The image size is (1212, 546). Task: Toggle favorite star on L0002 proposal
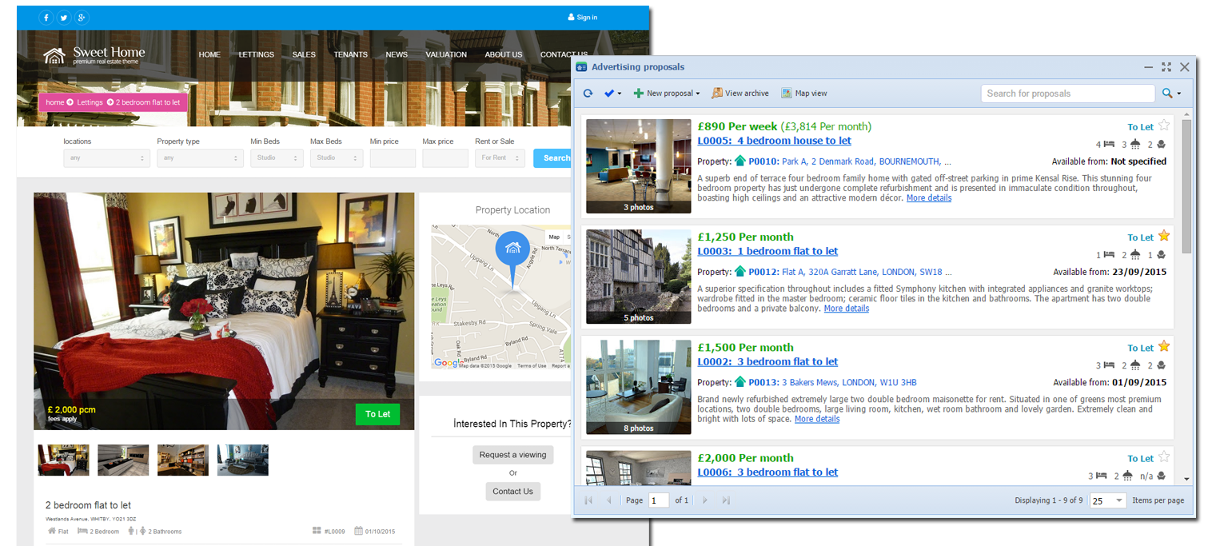tap(1164, 346)
